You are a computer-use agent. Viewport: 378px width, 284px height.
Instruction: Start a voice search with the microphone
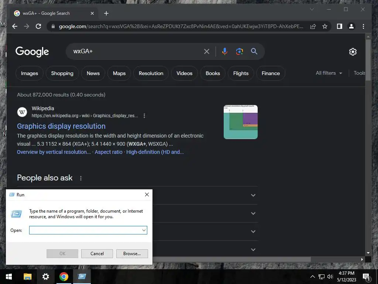click(225, 51)
